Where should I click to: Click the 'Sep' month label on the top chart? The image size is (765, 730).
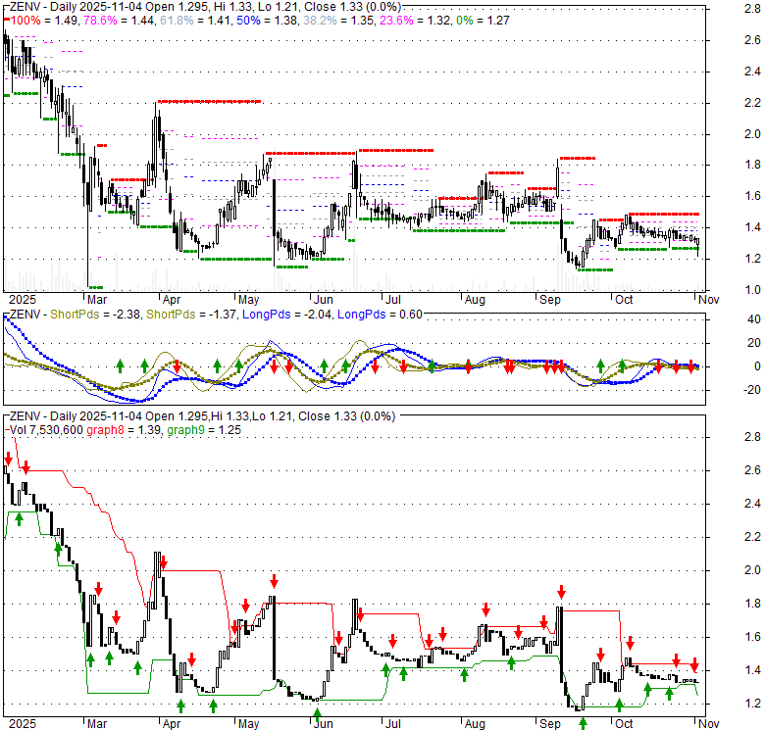[550, 300]
